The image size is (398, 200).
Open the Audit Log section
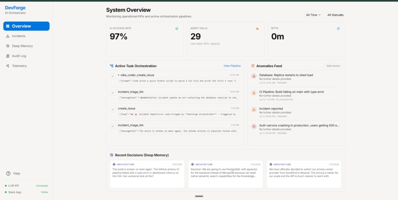tap(26, 56)
